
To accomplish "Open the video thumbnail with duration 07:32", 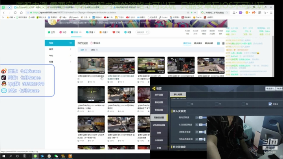I will [x=91, y=124].
